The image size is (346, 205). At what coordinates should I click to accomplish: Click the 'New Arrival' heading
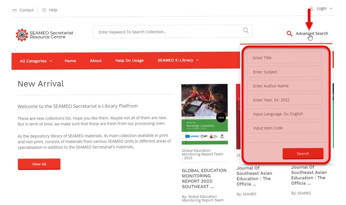click(x=41, y=84)
